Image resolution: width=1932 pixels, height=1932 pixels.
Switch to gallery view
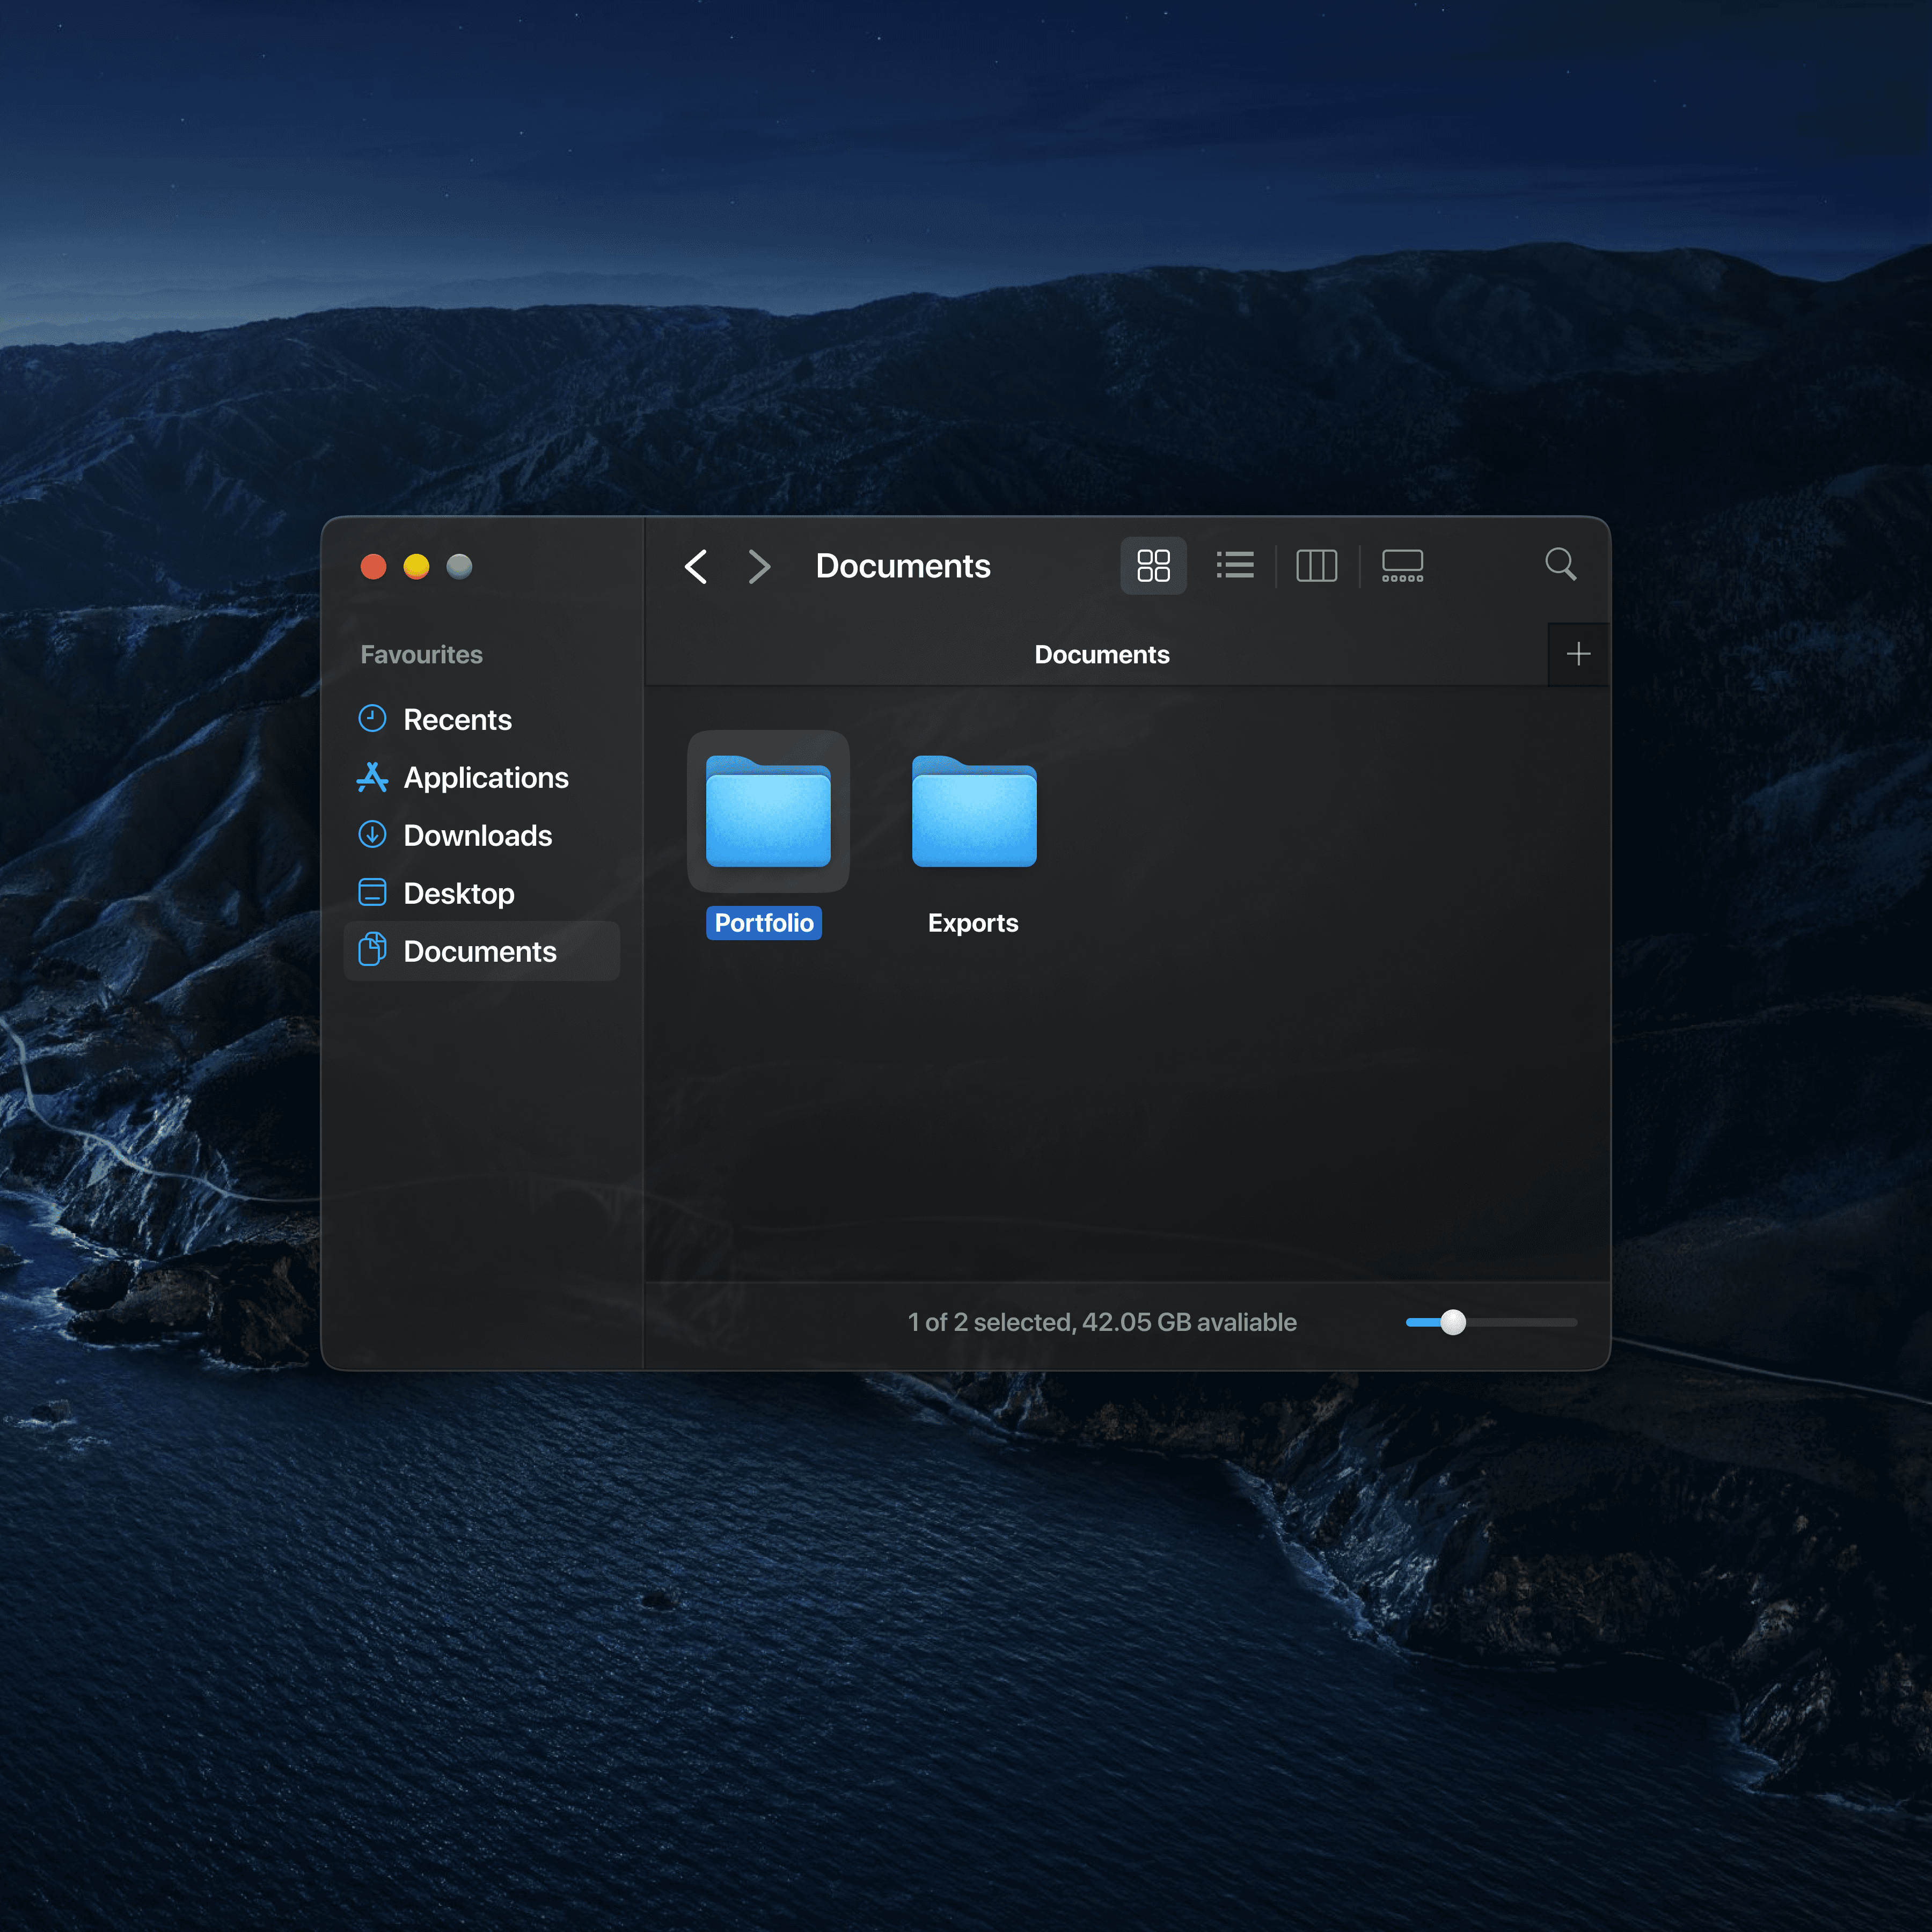(1402, 566)
